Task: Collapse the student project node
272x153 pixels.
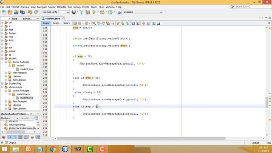Action: [2, 59]
